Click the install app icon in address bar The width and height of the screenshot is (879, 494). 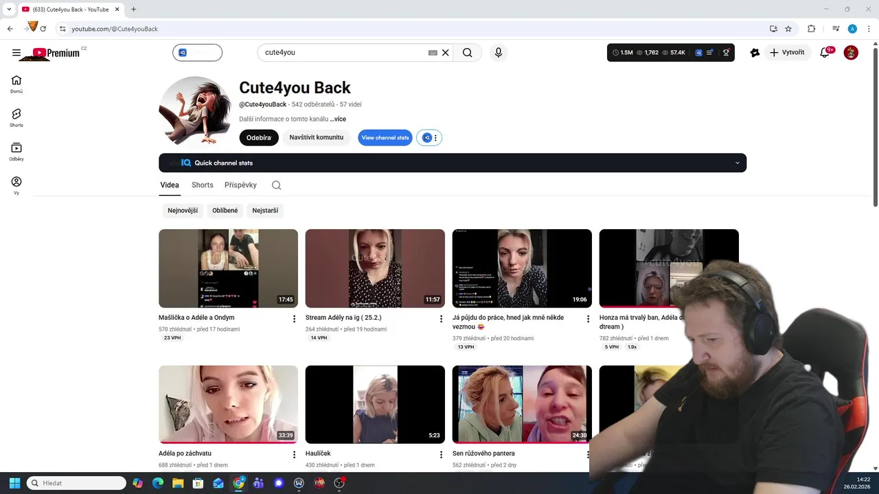(x=773, y=29)
